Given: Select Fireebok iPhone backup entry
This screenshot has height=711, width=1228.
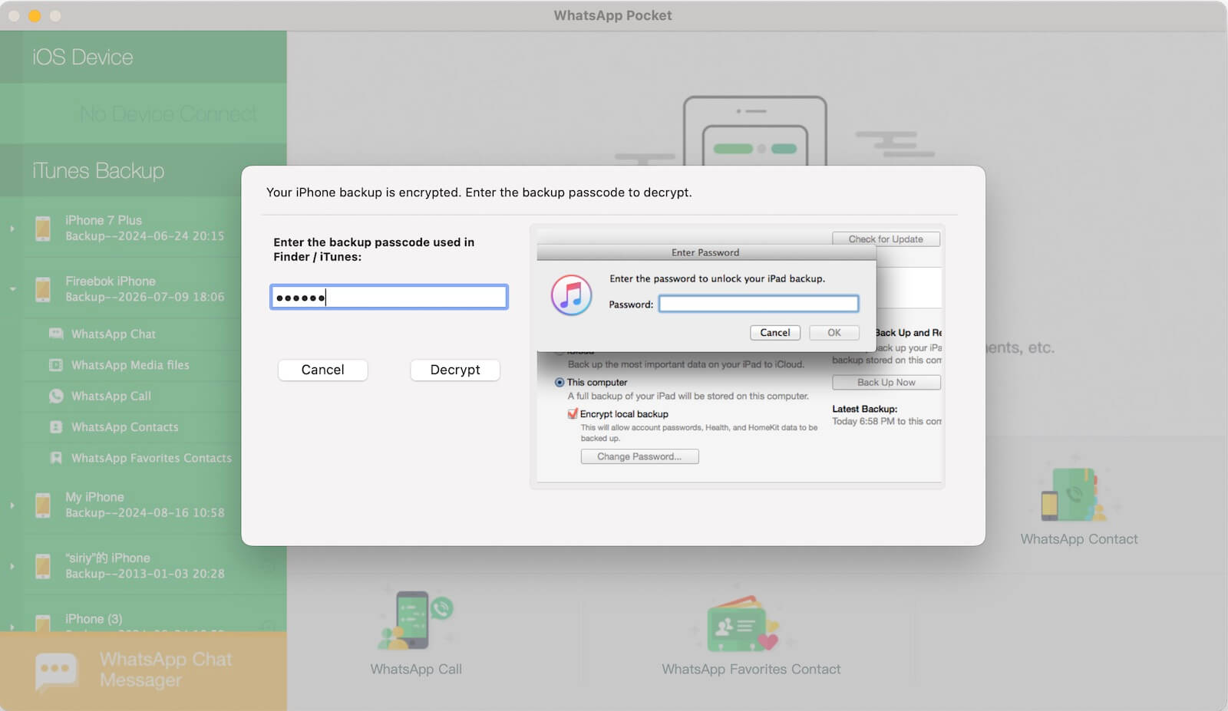Looking at the screenshot, I should click(145, 289).
